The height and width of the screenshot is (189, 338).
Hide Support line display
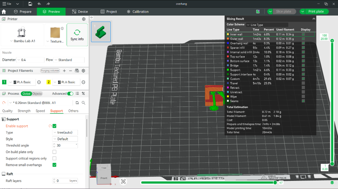[x=303, y=70]
